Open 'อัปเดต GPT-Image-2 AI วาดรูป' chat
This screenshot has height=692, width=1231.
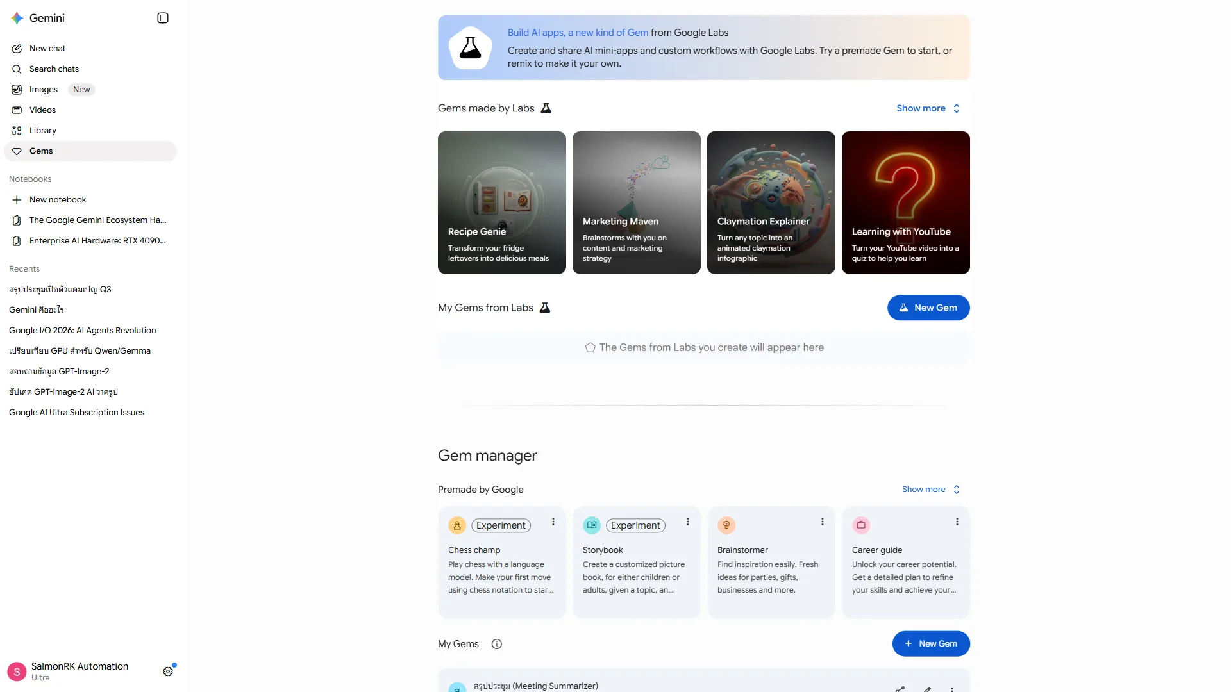63,392
